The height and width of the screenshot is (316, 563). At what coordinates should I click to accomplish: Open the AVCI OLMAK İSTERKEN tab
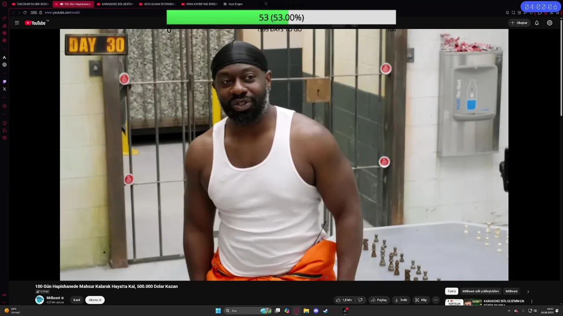[157, 4]
